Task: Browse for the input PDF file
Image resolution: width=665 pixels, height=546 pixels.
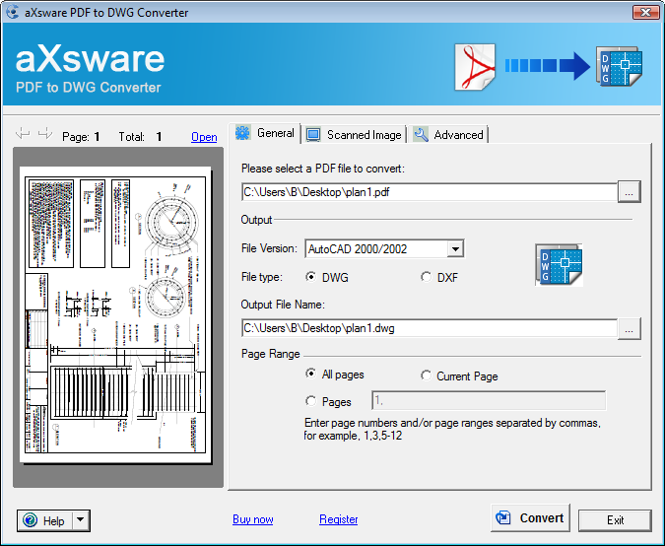Action: pyautogui.click(x=629, y=192)
